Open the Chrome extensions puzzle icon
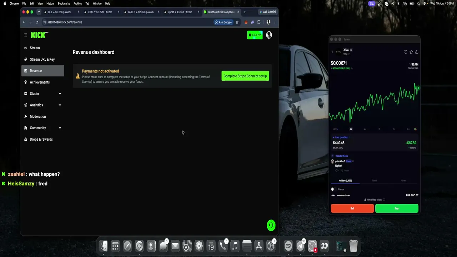The image size is (457, 257). (x=259, y=22)
